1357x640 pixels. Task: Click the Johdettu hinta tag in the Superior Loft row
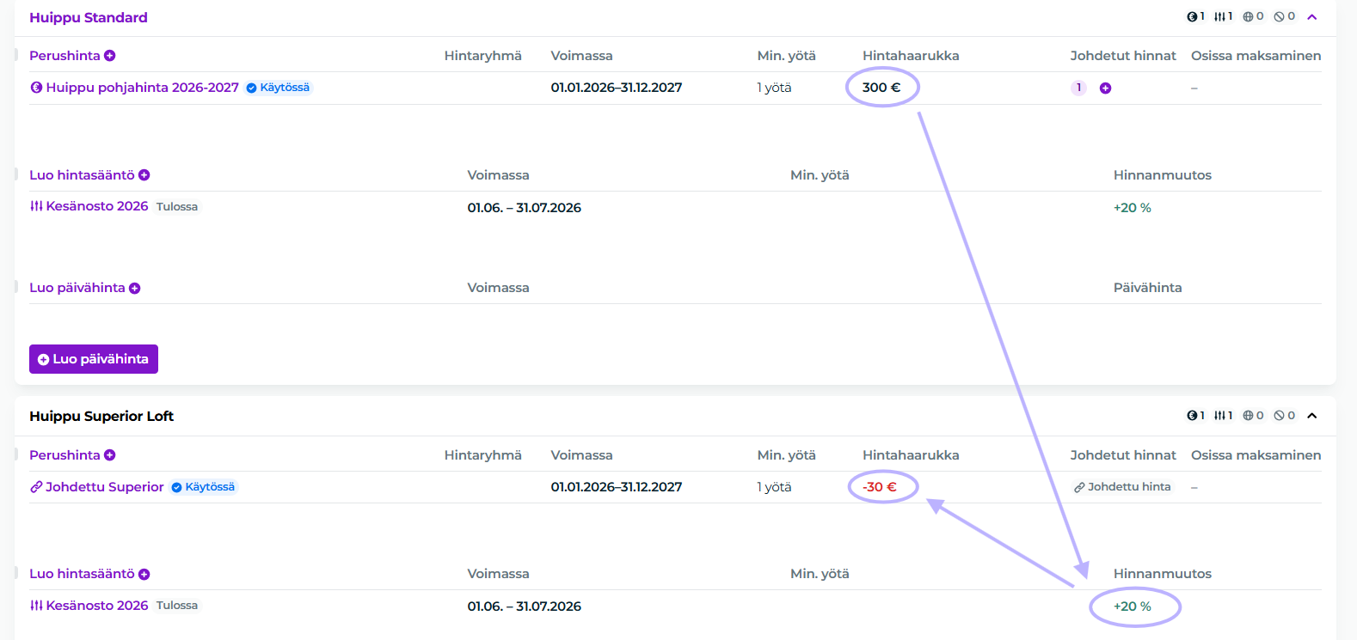[1122, 487]
